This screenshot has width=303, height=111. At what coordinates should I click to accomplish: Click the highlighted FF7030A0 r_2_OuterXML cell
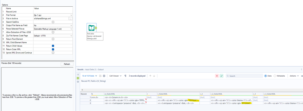(231, 103)
